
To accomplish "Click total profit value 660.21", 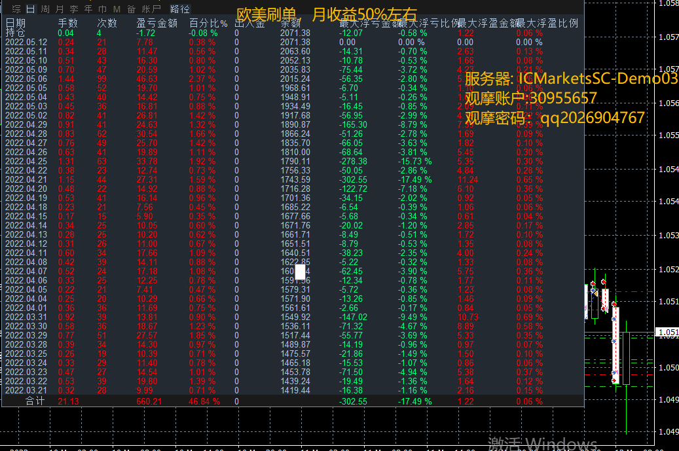I will (149, 402).
